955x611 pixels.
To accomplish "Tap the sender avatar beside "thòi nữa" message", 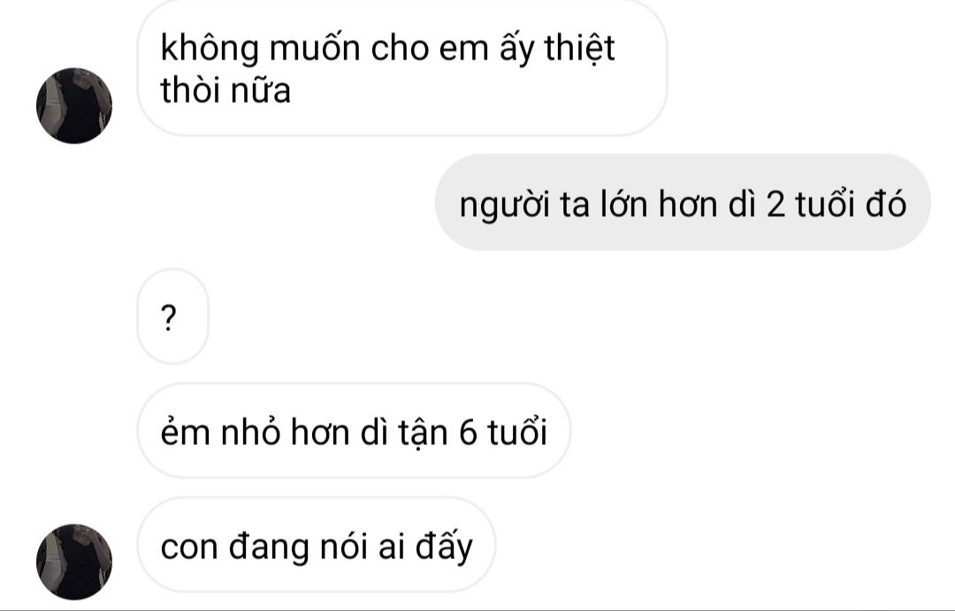I will (x=74, y=106).
